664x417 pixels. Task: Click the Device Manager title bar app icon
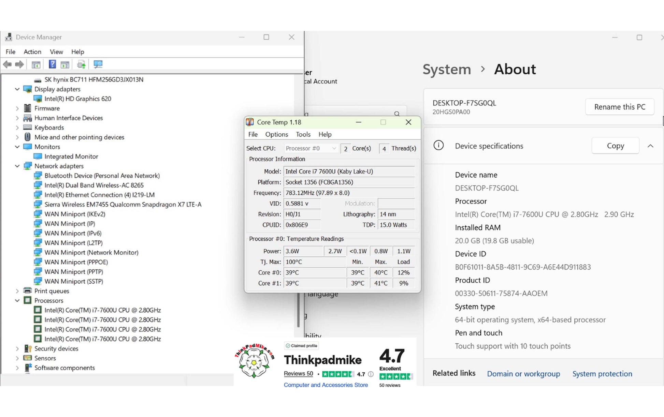point(9,37)
